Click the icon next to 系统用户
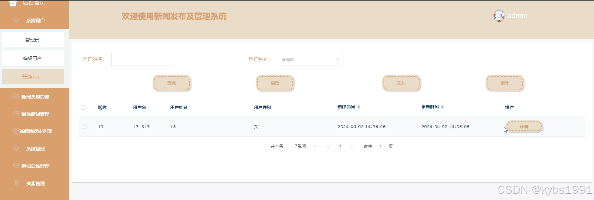Viewport: 594px width, 200px height. point(16,20)
